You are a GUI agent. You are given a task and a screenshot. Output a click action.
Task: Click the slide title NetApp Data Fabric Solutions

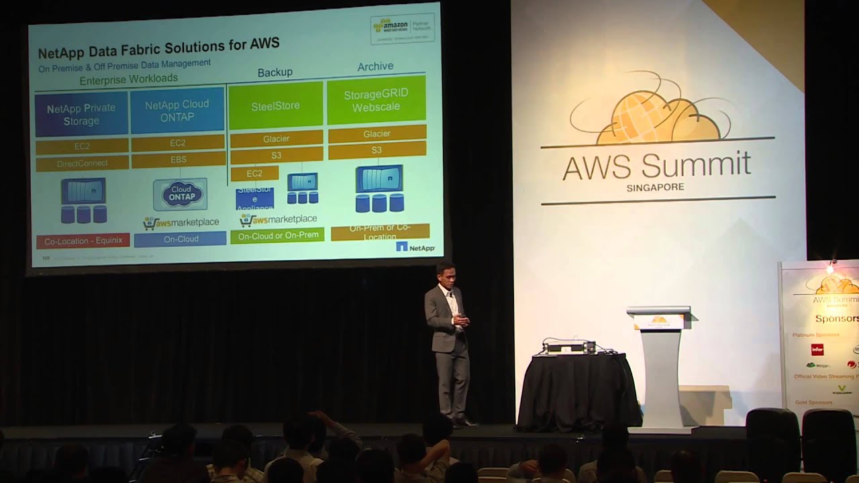[x=159, y=46]
